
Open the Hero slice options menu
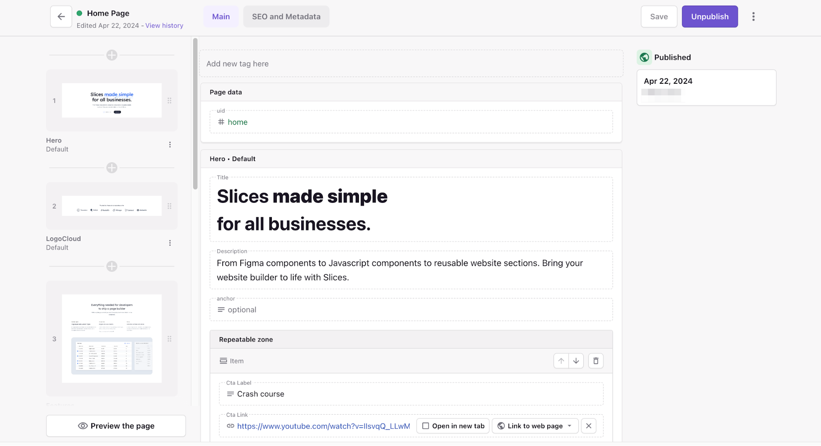[x=170, y=145]
